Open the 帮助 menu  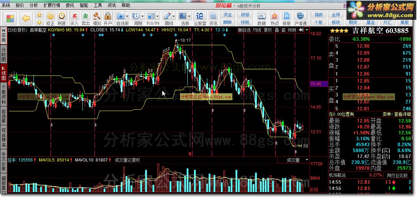126,5
